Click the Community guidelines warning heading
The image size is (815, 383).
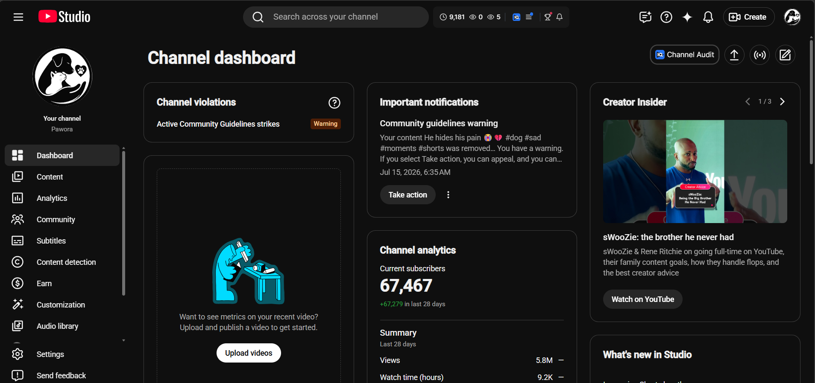(439, 123)
